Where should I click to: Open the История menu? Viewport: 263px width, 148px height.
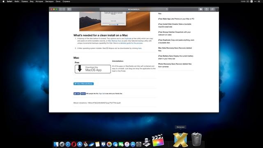39,1
